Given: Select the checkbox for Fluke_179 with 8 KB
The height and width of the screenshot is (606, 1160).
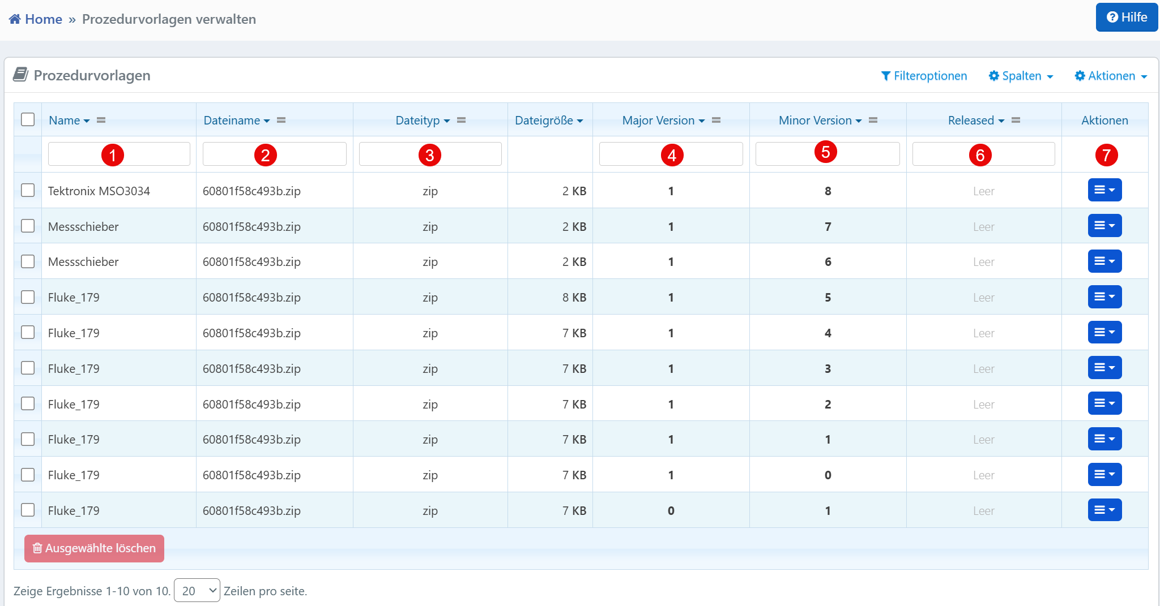Looking at the screenshot, I should pyautogui.click(x=28, y=298).
